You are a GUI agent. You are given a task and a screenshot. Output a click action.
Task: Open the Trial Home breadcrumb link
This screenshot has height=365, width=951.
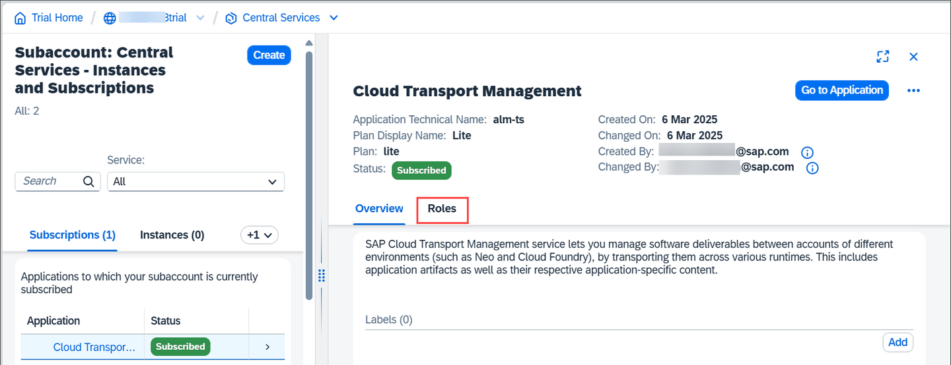[57, 18]
